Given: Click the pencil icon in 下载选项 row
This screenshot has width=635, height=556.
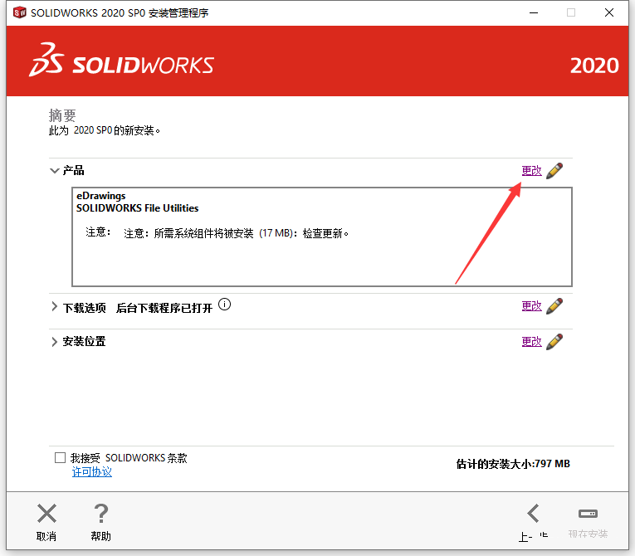Looking at the screenshot, I should [554, 306].
